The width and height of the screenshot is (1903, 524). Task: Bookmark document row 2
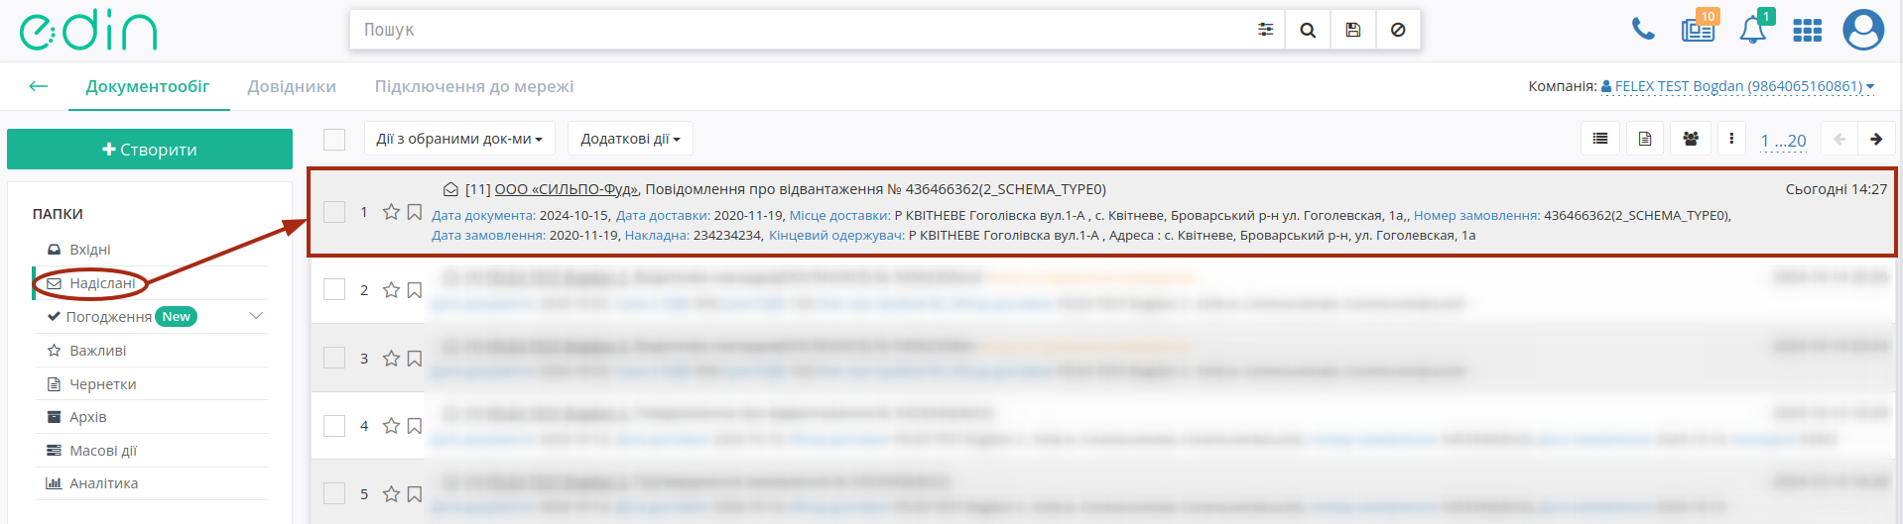pyautogui.click(x=415, y=290)
